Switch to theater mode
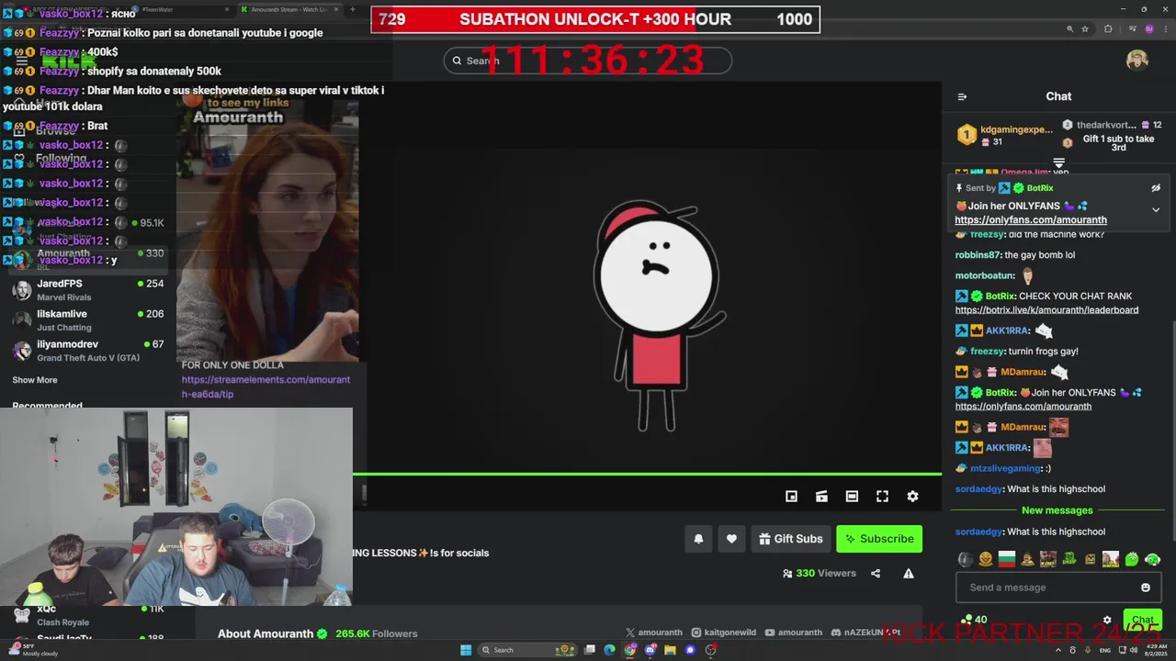This screenshot has width=1176, height=661. coord(852,496)
